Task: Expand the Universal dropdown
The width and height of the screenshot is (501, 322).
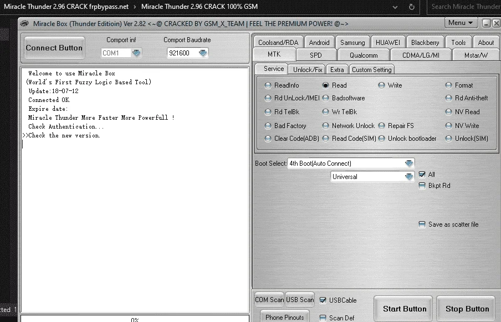Action: tap(408, 177)
